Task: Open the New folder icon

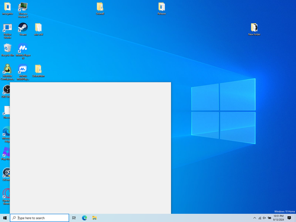Action: tap(254, 29)
